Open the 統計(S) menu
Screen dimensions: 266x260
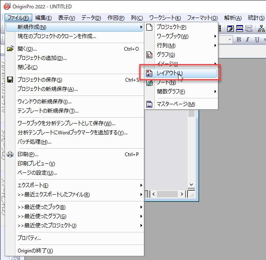pyautogui.click(x=256, y=18)
